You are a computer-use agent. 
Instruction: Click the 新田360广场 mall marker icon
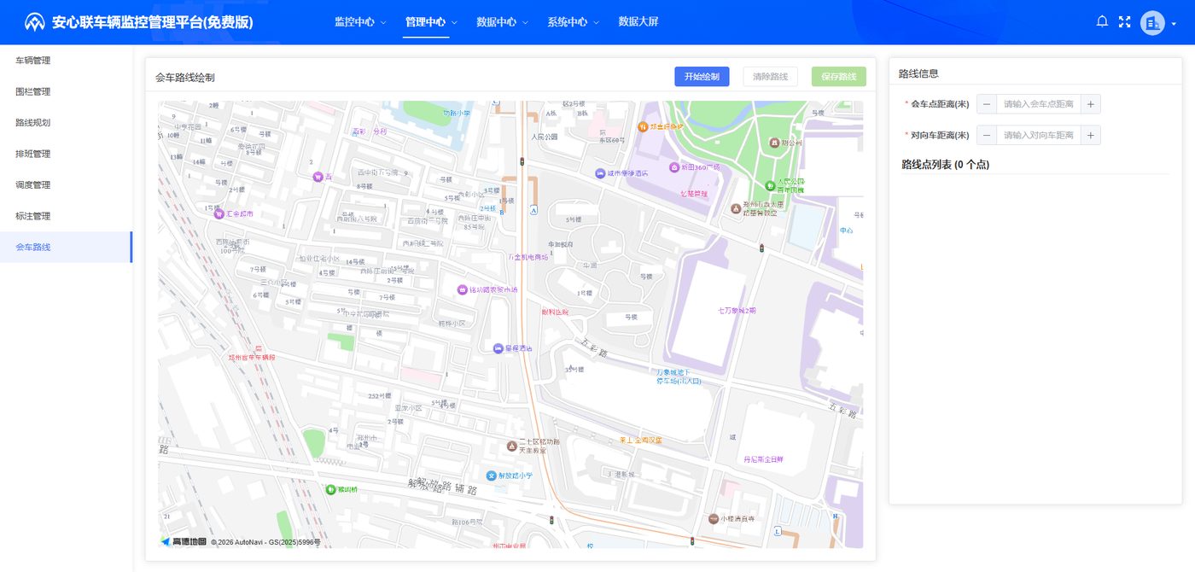pos(673,167)
